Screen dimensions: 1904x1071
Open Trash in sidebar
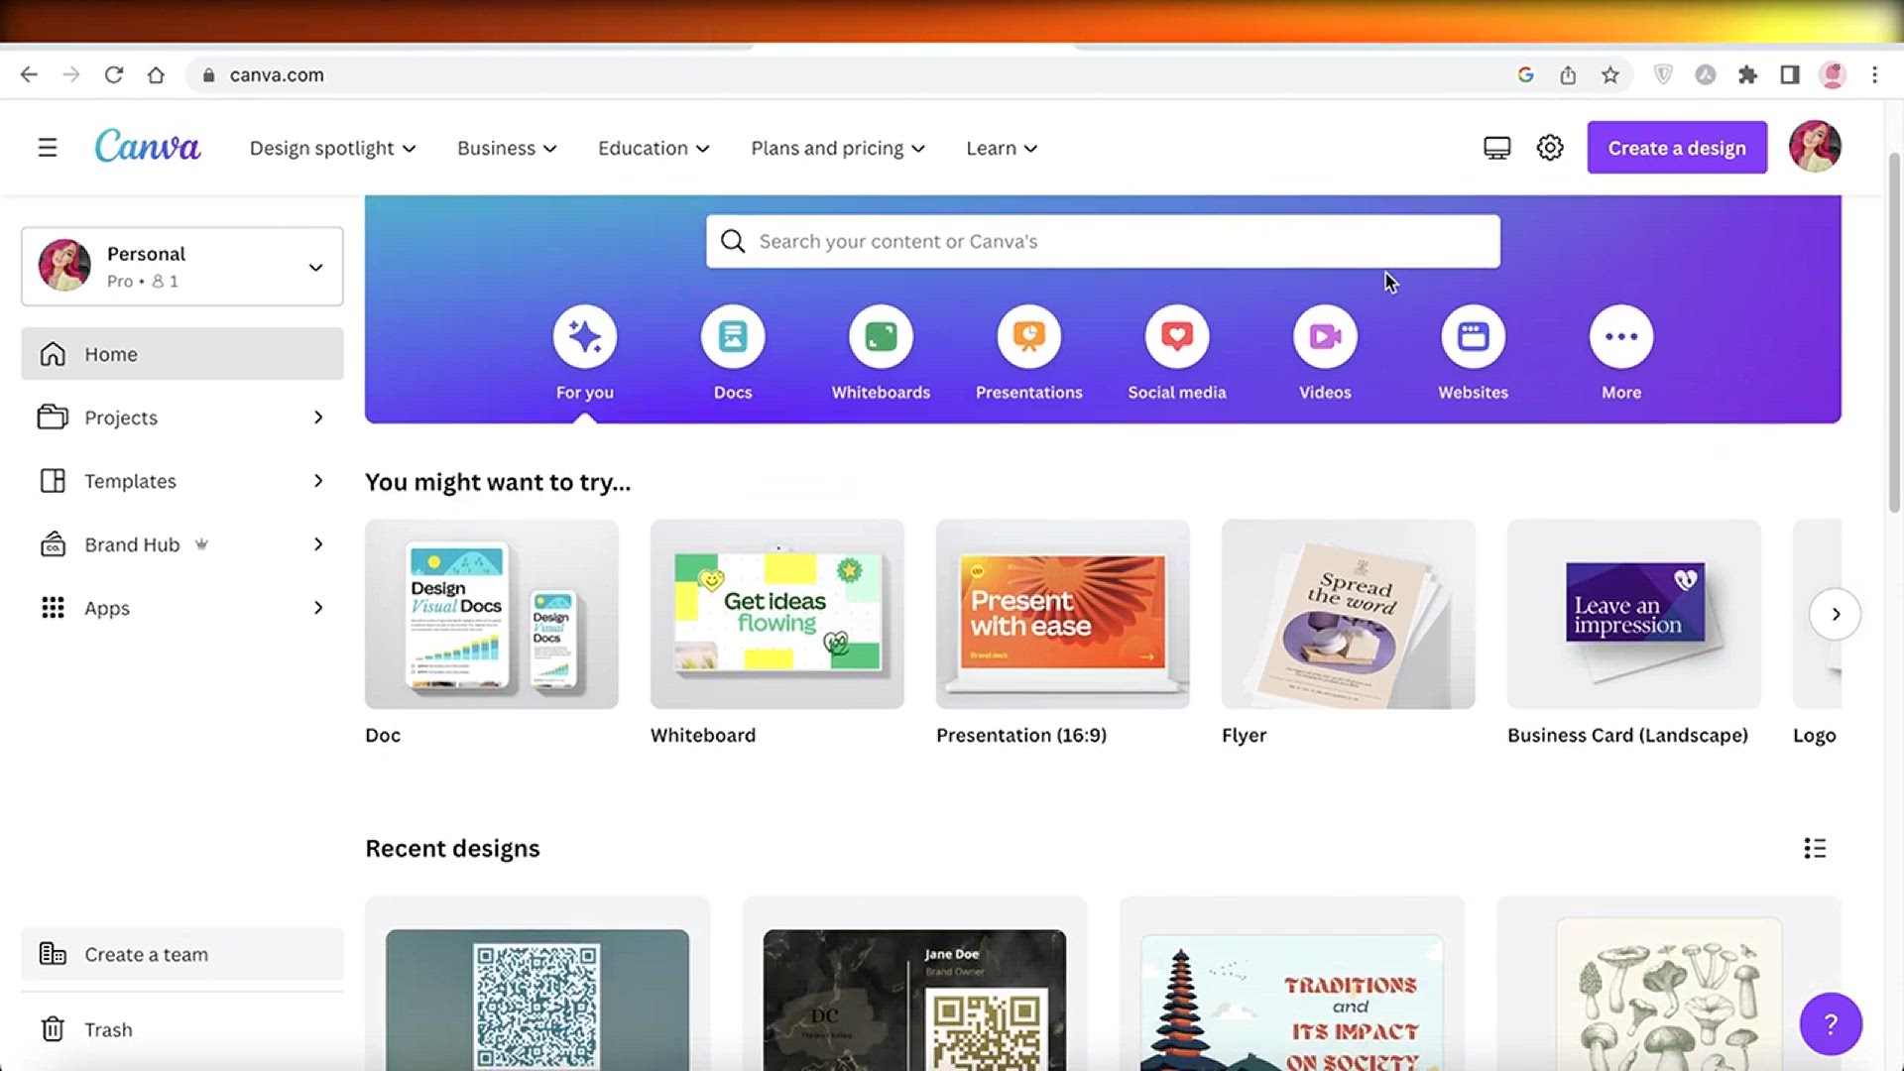182,1029
